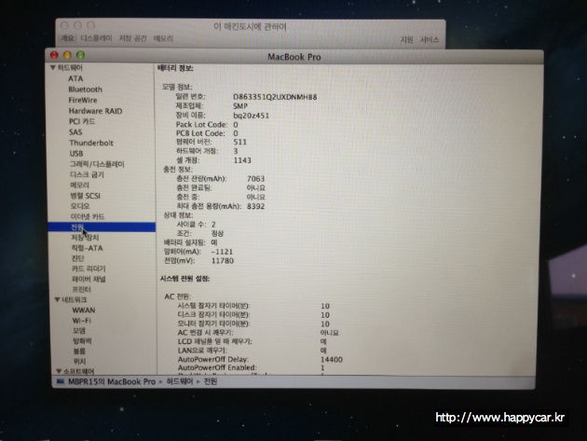Open 오디오 in sidebar
The width and height of the screenshot is (587, 441).
tap(80, 206)
